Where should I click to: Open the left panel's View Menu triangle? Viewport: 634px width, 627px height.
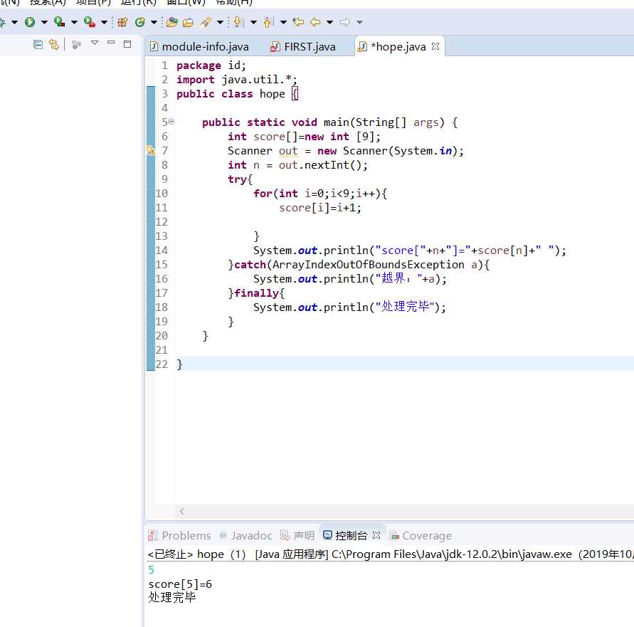pos(95,43)
